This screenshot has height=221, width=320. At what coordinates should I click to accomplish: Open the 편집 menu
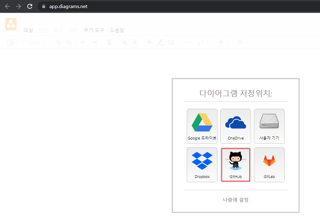tap(43, 30)
